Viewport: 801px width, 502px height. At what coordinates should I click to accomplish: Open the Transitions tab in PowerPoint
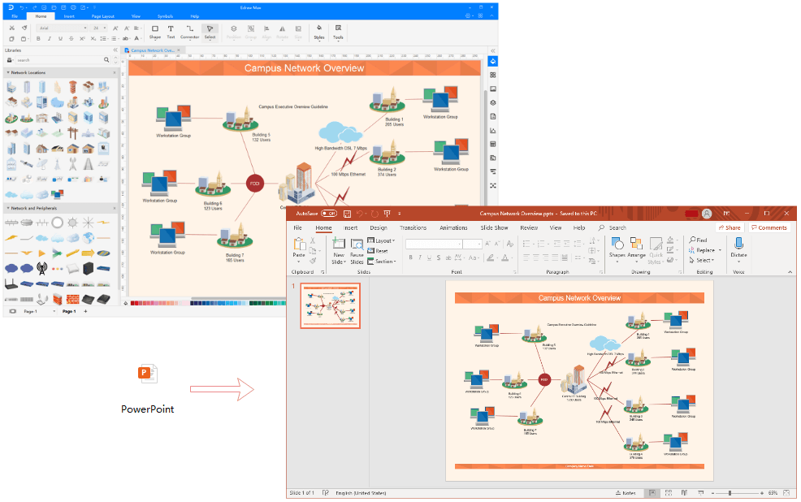pos(413,227)
